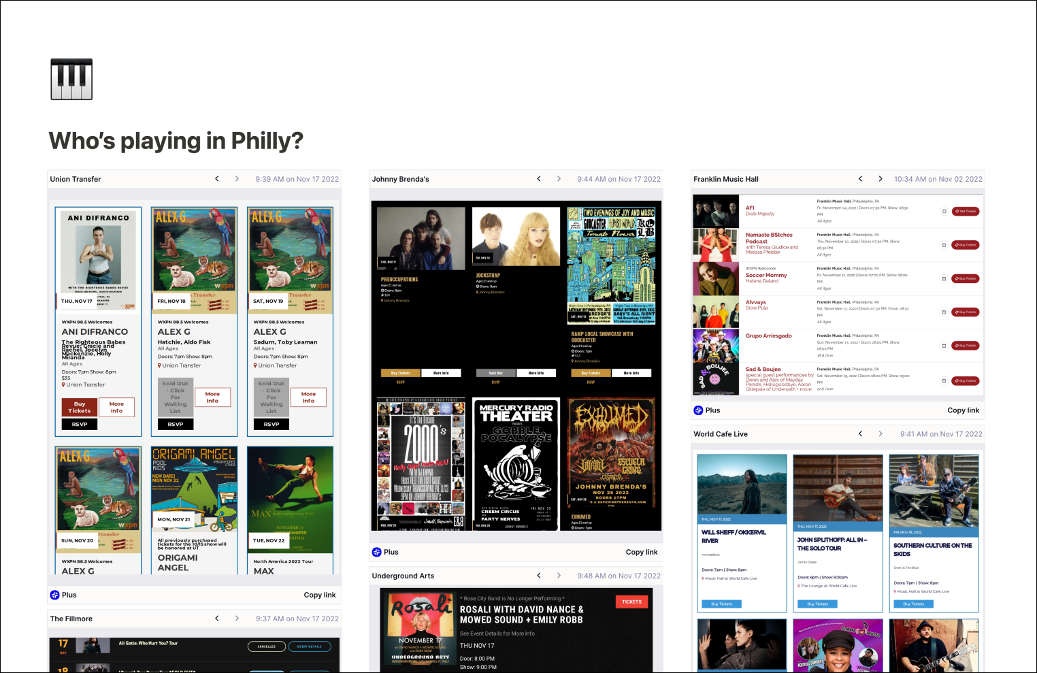Click the Plus logo under Union Transfer
The width and height of the screenshot is (1037, 673).
pos(55,595)
